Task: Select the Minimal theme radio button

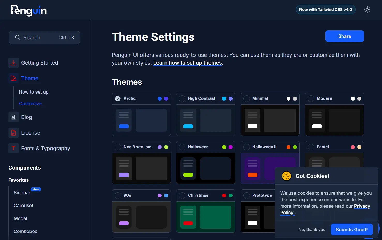Action: coord(247,98)
